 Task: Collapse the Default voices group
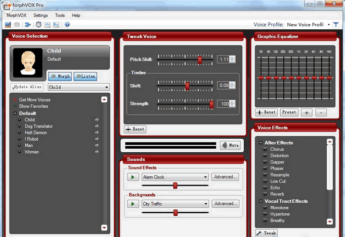[15, 113]
